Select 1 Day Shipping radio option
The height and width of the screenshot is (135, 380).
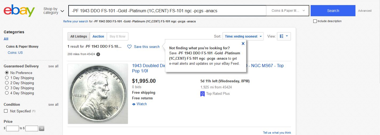point(7,78)
